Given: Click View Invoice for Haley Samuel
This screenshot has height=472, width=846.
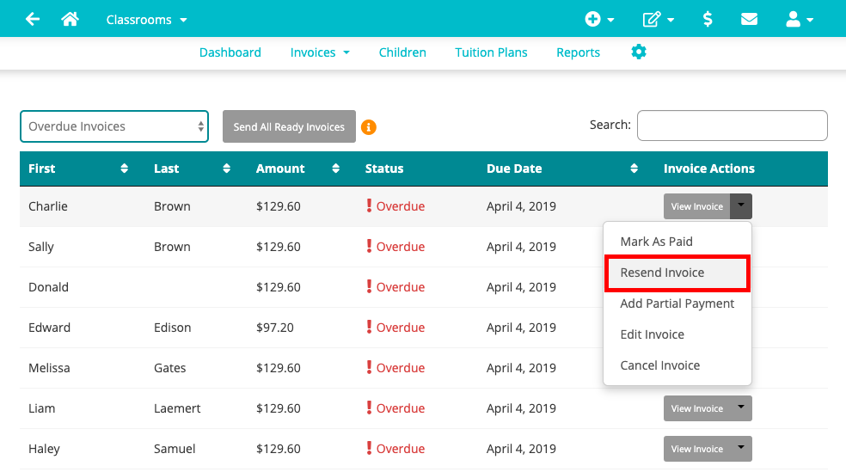Looking at the screenshot, I should [696, 449].
